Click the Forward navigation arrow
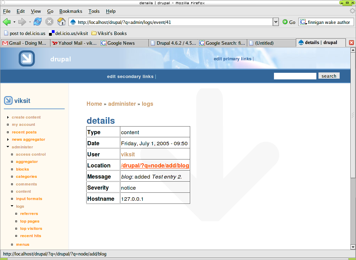This screenshot has height=260, width=356. [x=22, y=21]
